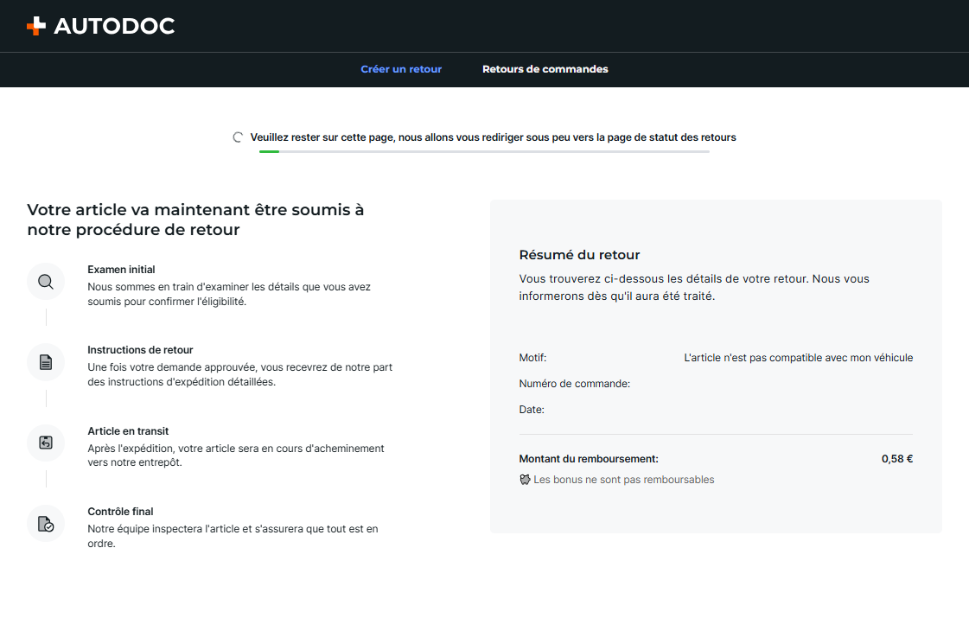Viewport: 969px width, 618px height.
Task: Click the green redirect progress bar
Action: click(x=484, y=151)
